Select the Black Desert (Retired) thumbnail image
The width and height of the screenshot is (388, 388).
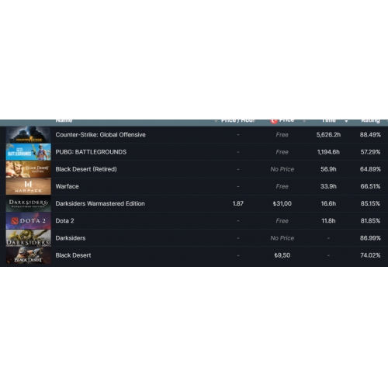pyautogui.click(x=29, y=169)
